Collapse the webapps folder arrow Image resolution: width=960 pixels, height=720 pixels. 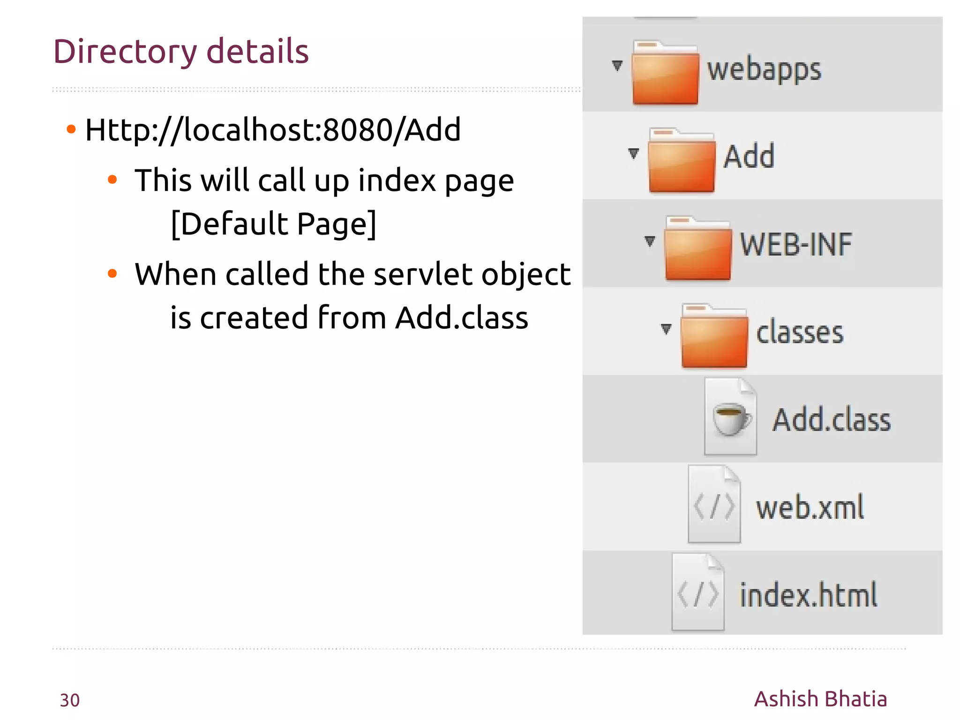[617, 65]
